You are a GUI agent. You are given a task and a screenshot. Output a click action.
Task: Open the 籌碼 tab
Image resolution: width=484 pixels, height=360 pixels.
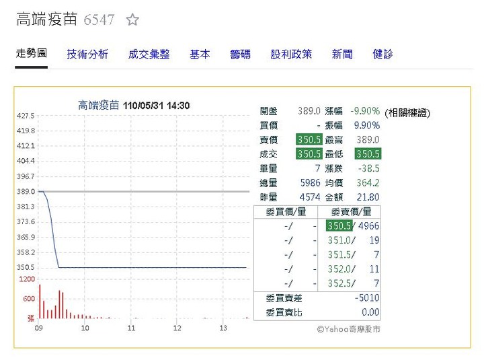tap(240, 55)
